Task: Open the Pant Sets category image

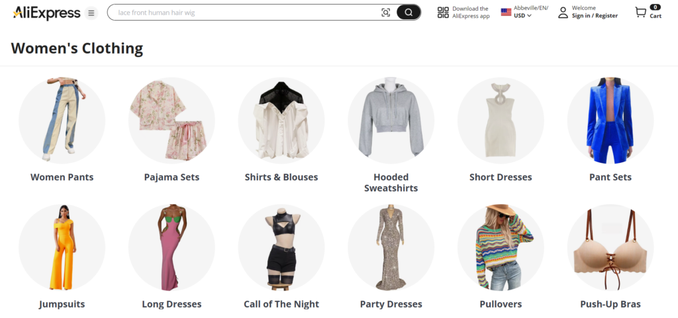Action: click(x=610, y=121)
